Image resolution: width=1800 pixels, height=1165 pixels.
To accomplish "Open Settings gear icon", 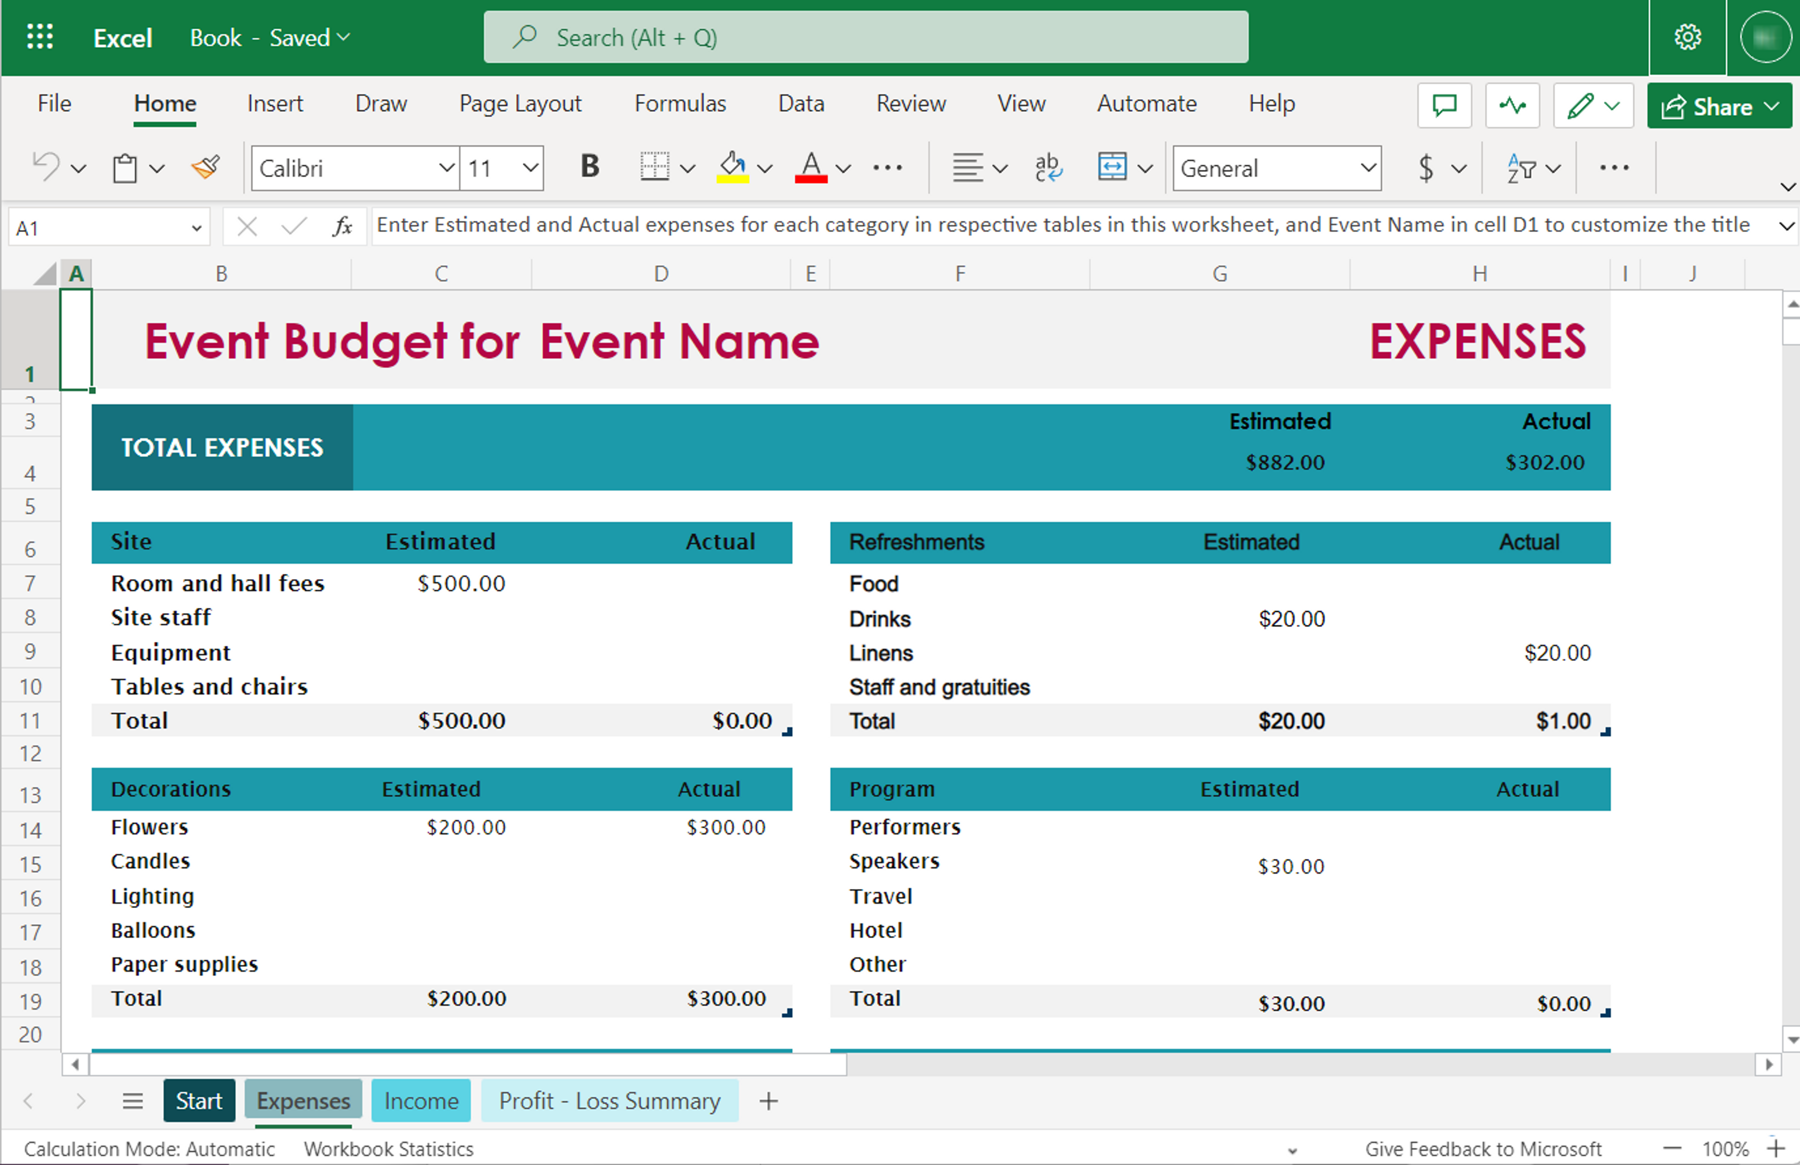I will click(x=1687, y=37).
